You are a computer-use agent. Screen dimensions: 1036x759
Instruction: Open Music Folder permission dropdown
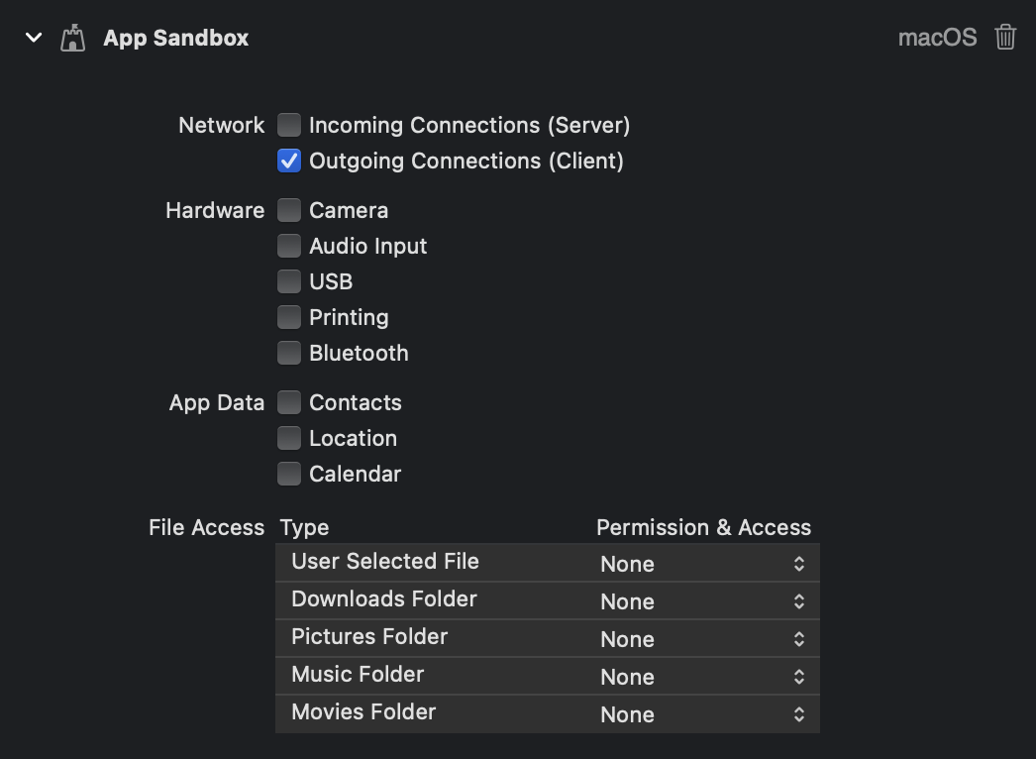(703, 677)
